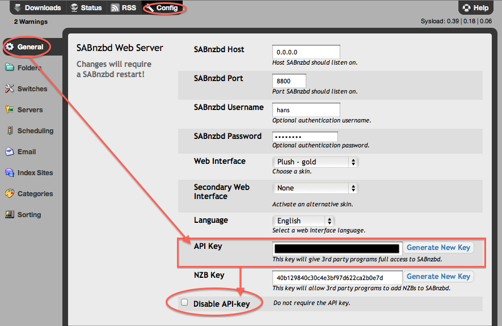View the 2 Warnings link

point(31,22)
